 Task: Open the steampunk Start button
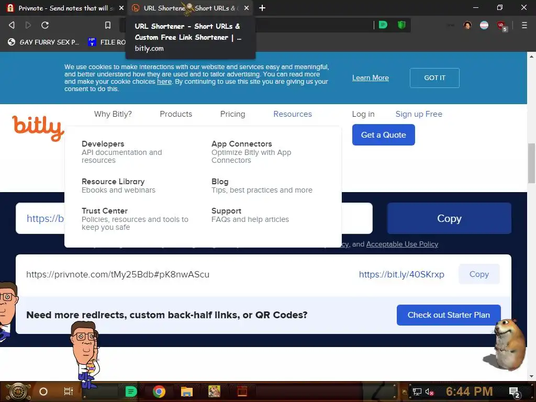click(18, 392)
